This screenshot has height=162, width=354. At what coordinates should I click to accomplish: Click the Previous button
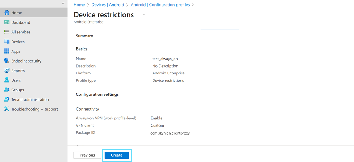pos(87,155)
